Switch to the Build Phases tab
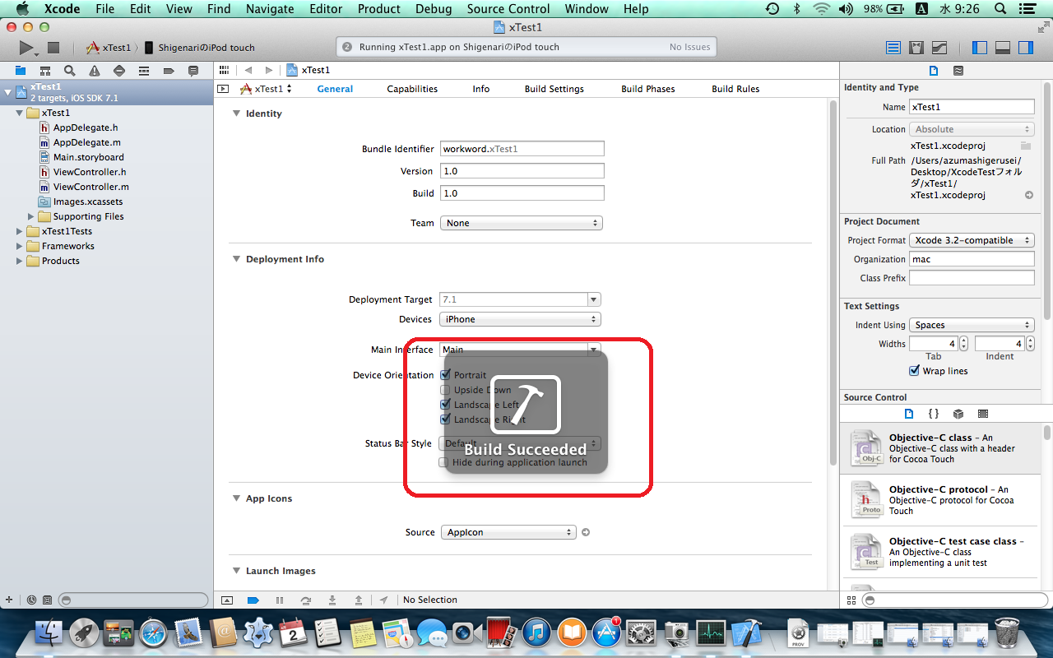Image resolution: width=1053 pixels, height=658 pixels. pos(648,89)
